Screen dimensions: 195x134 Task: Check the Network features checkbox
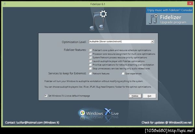pyautogui.click(x=90, y=74)
